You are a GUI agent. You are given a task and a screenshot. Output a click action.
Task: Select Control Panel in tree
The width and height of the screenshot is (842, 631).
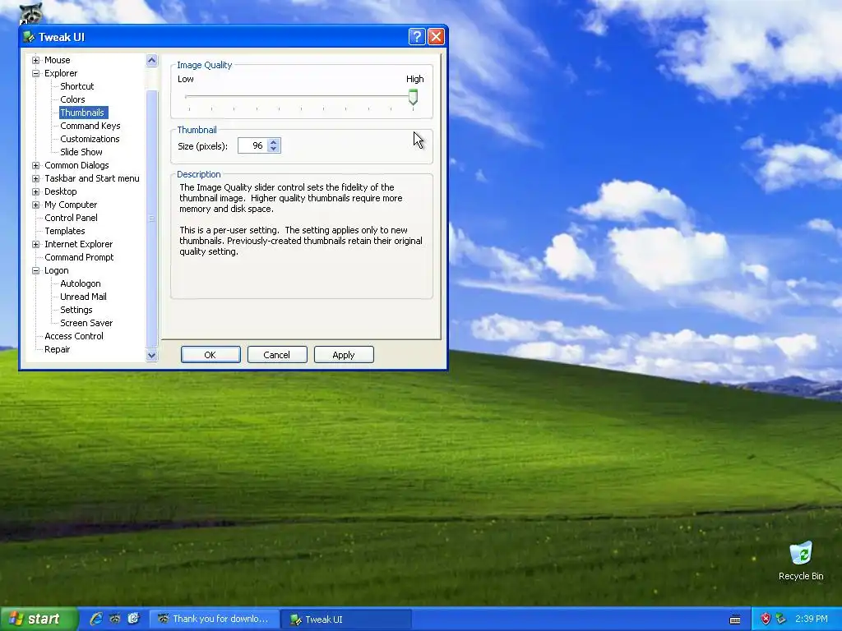71,218
